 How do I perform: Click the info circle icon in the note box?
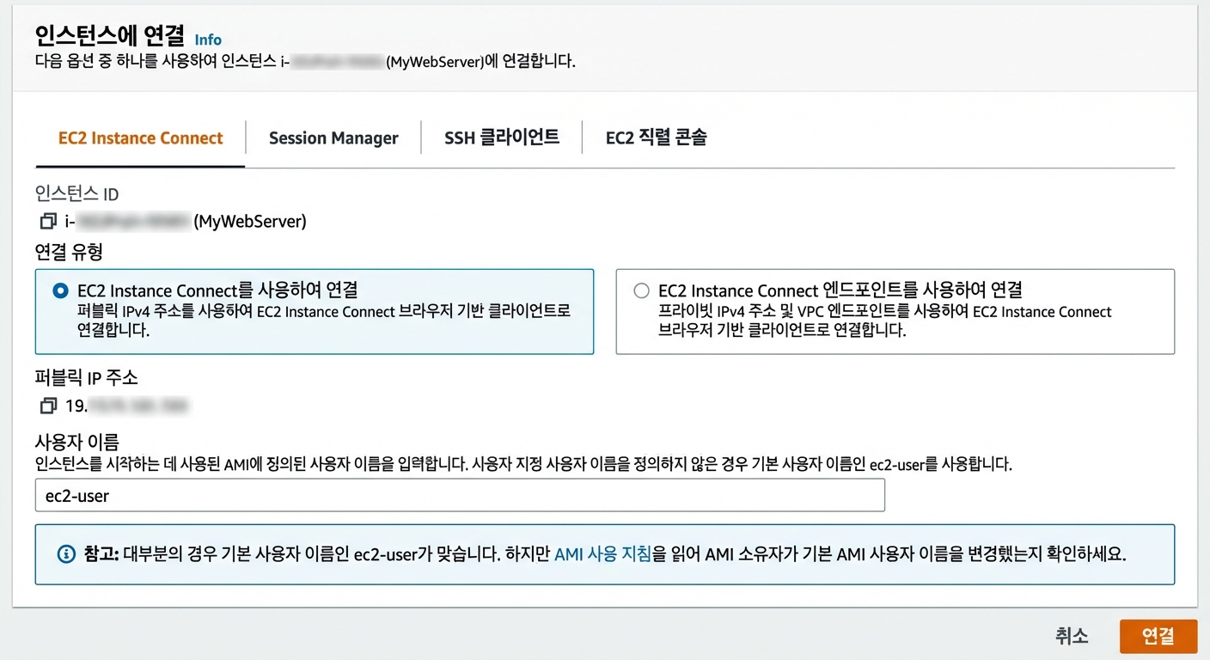pos(66,554)
